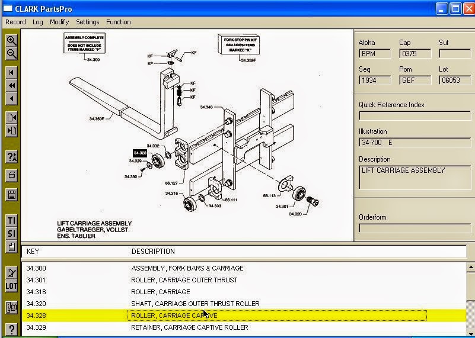
Task: Click callout 34.333 in the diagram
Action: point(215,206)
